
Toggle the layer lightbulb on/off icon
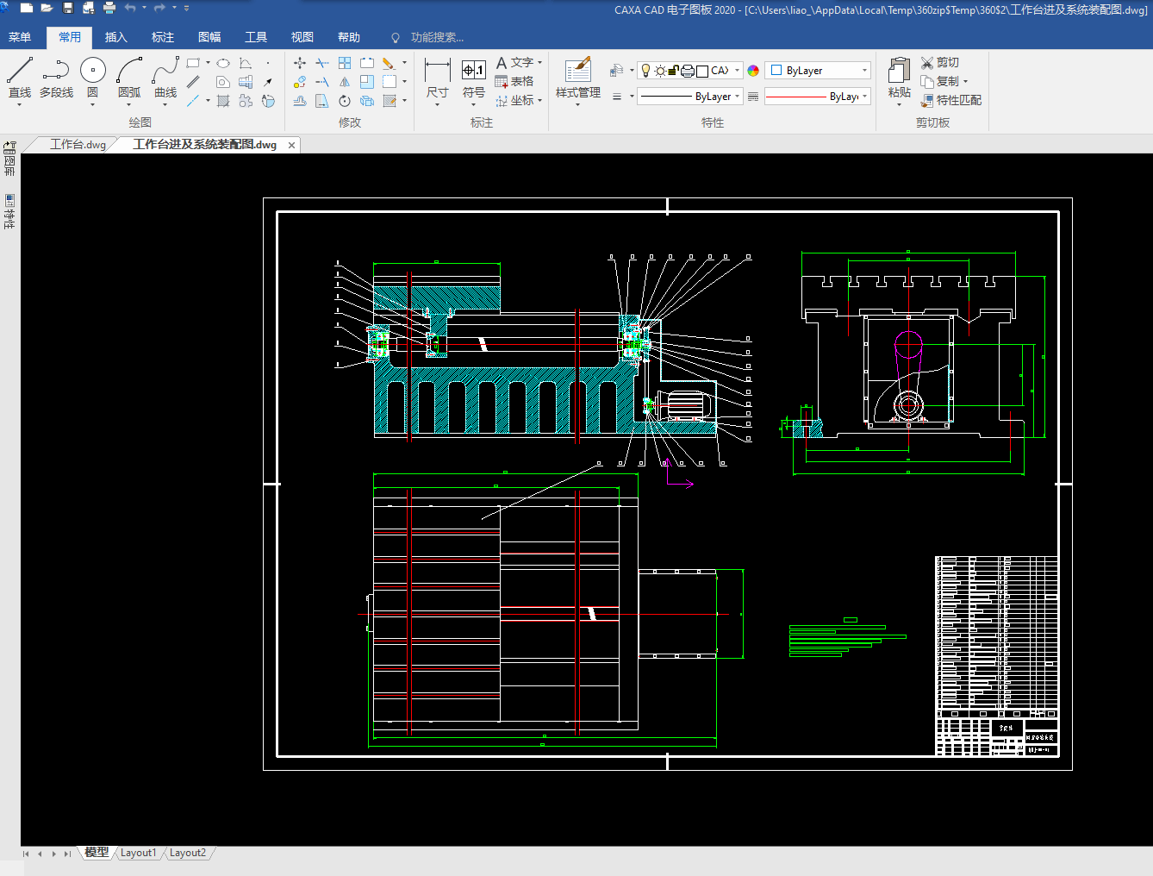click(x=645, y=71)
